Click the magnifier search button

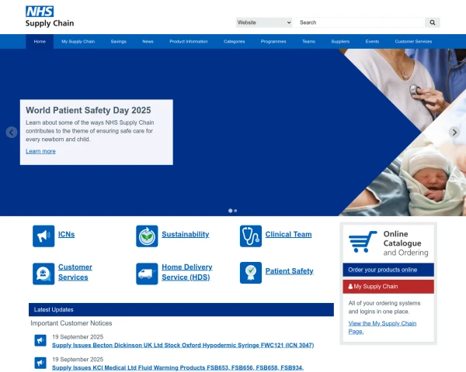click(x=433, y=22)
